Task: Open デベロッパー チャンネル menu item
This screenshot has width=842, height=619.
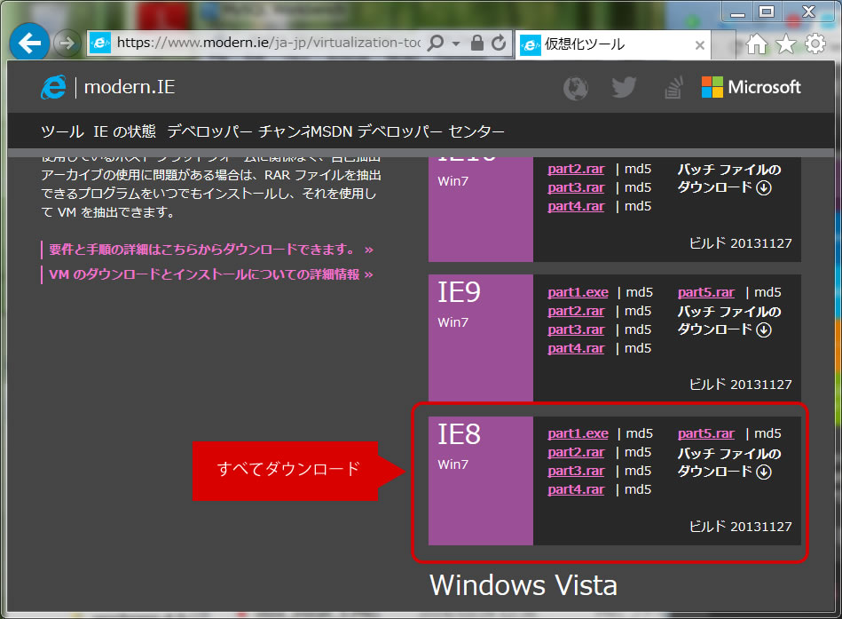Action: click(239, 131)
